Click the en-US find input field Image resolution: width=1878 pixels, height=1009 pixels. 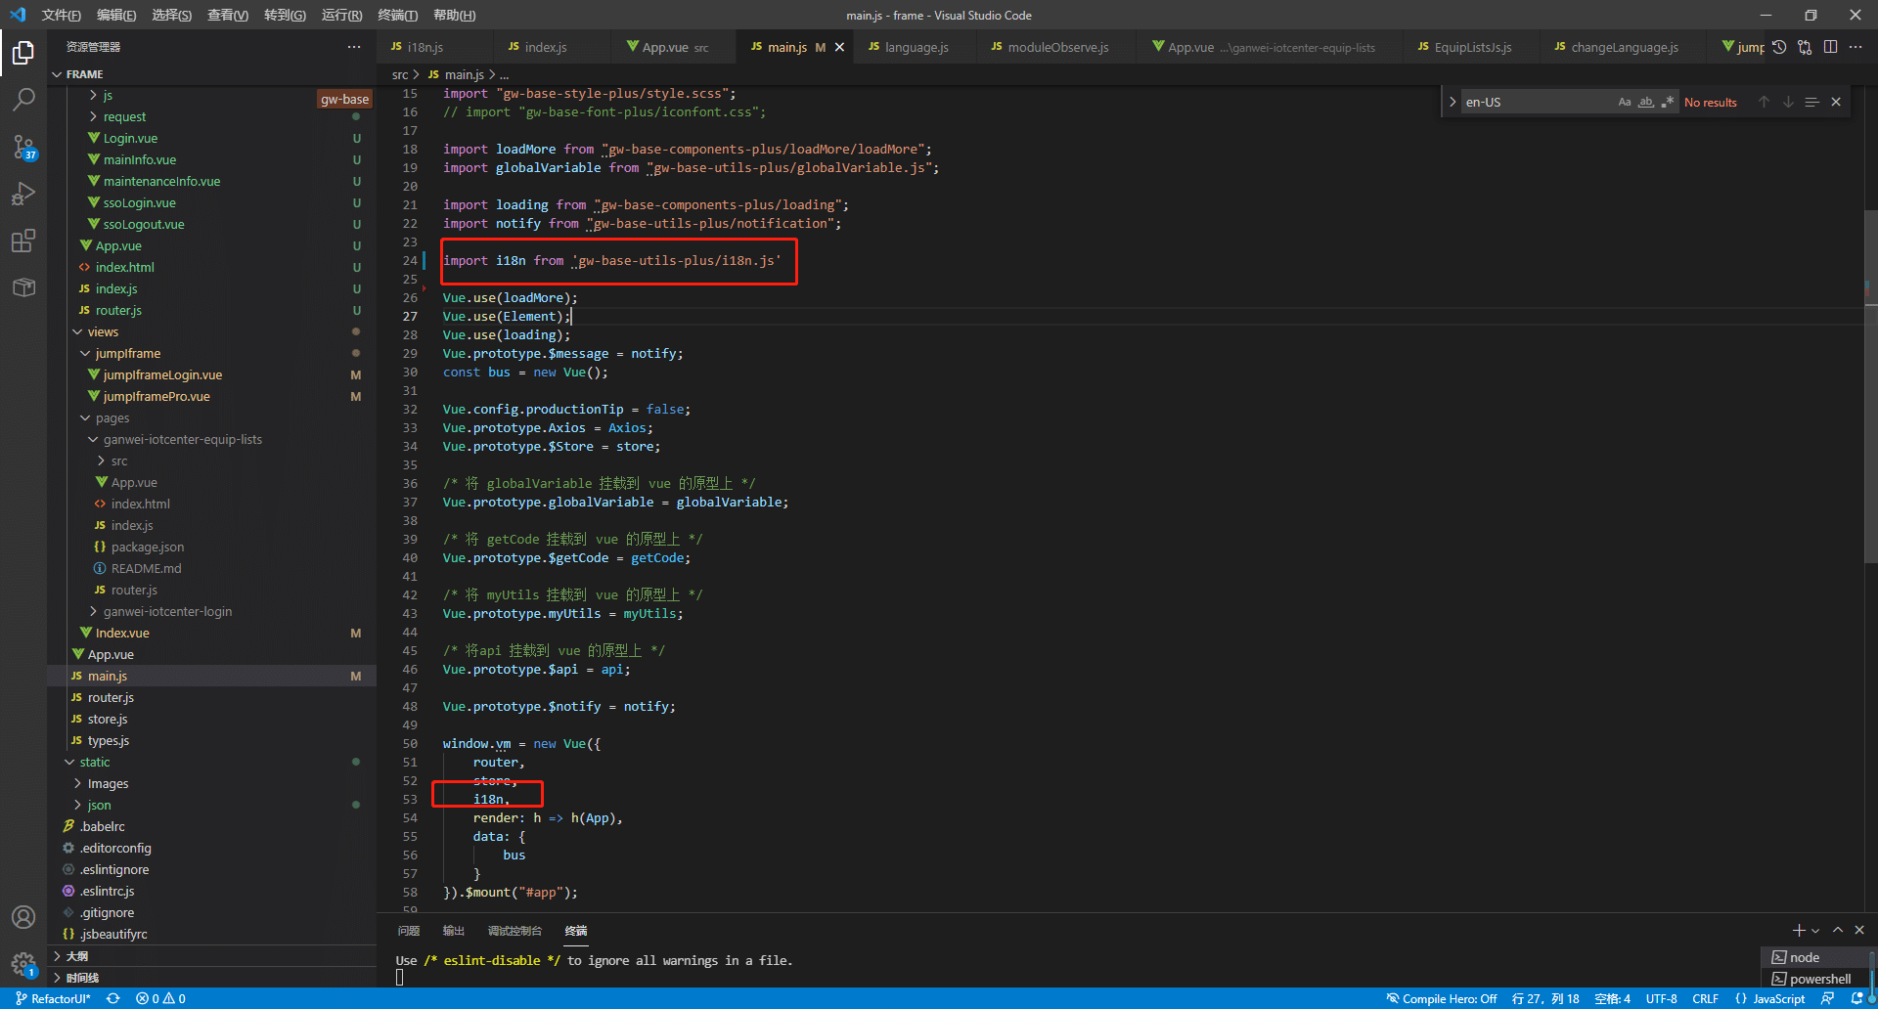1536,102
